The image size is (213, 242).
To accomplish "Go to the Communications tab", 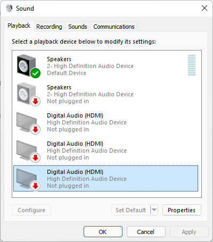I will (114, 27).
